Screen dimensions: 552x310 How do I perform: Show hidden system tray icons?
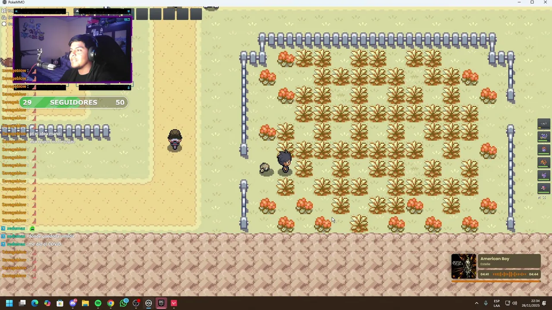(x=477, y=303)
